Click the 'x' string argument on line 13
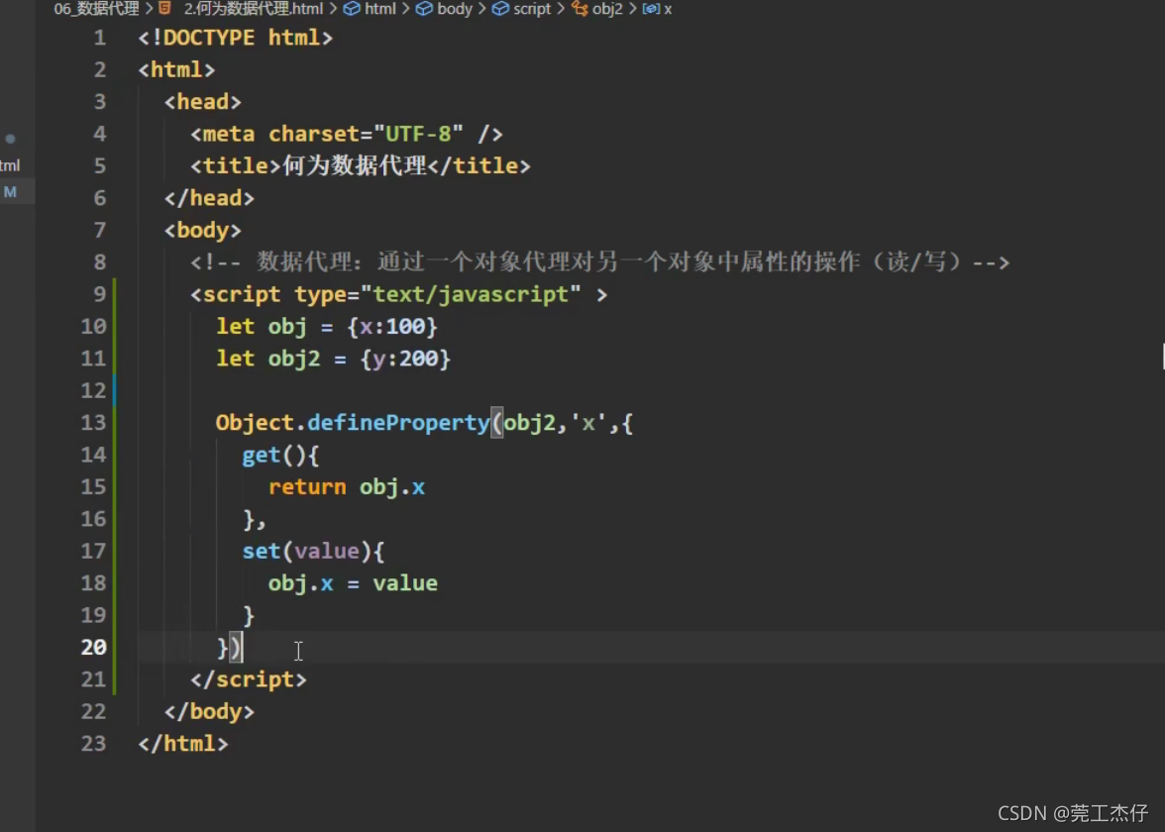 tap(587, 423)
